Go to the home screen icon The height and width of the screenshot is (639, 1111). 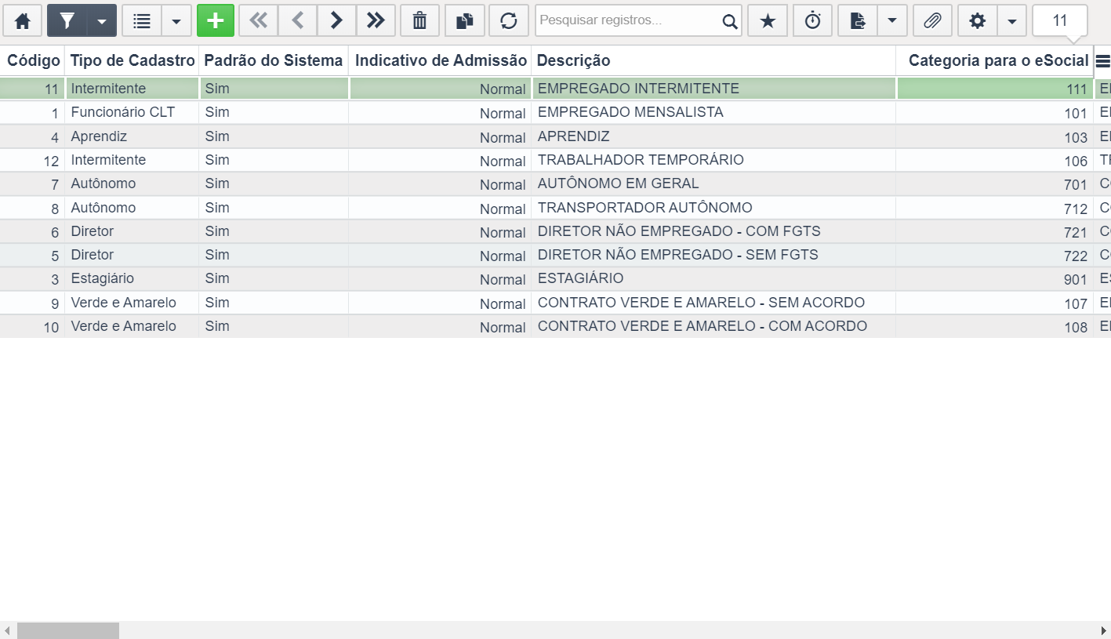pyautogui.click(x=23, y=20)
